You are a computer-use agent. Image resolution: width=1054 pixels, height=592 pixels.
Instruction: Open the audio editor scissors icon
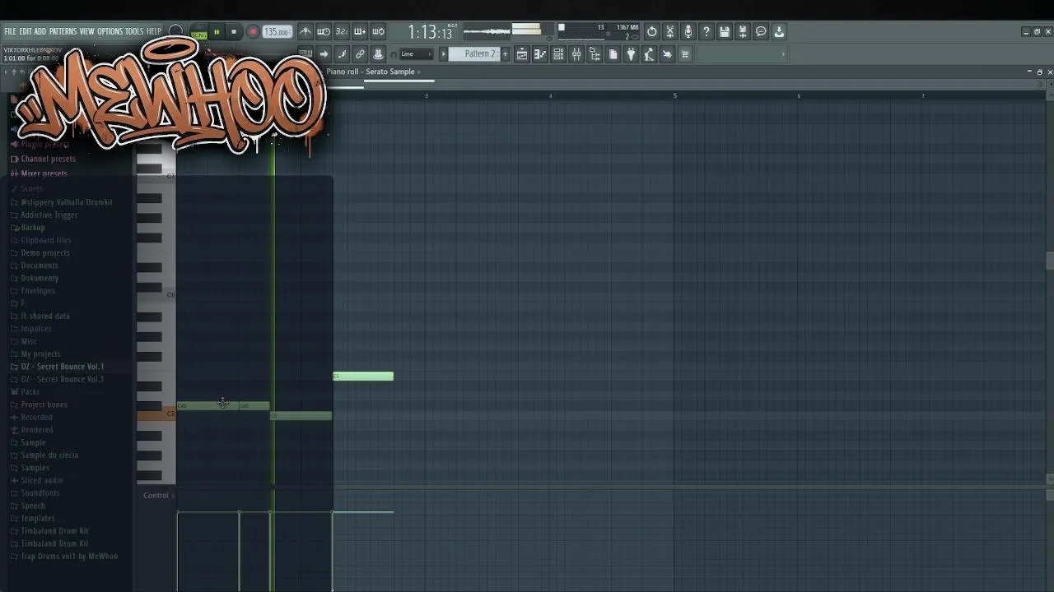click(x=670, y=32)
